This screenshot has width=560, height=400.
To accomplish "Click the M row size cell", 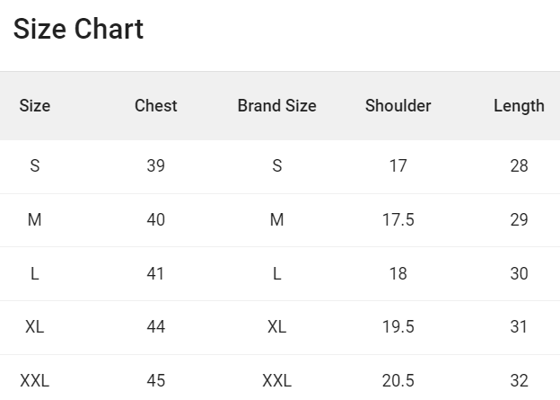I will (35, 219).
